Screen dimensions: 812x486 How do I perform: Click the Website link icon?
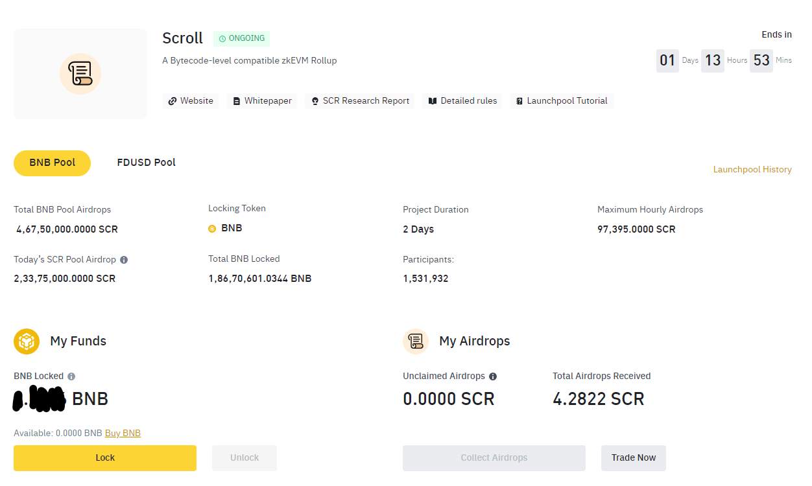point(172,101)
